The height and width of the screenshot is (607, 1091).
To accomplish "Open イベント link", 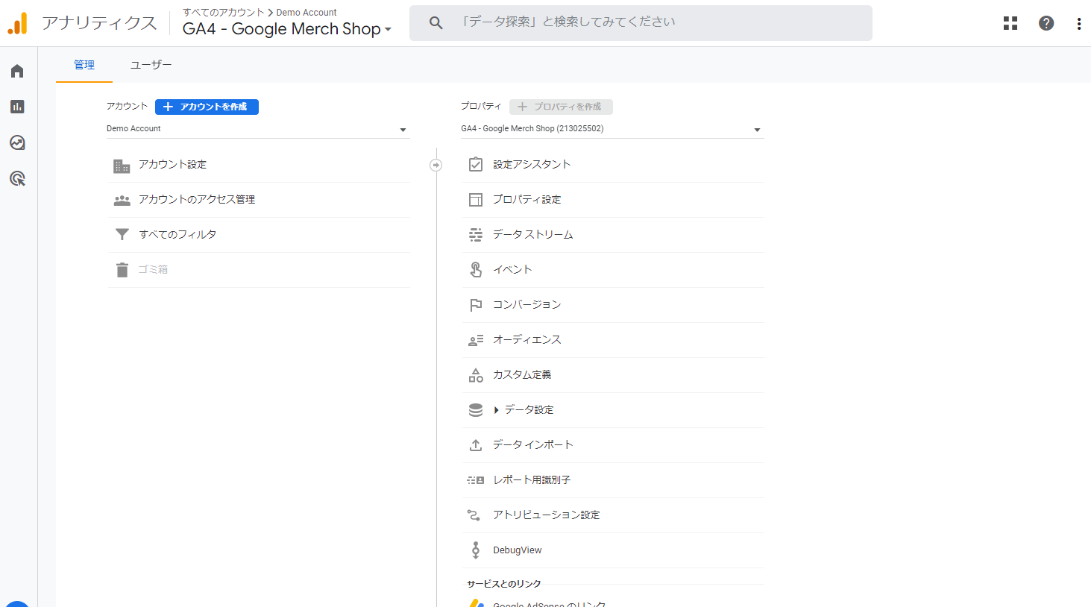I will pyautogui.click(x=512, y=270).
